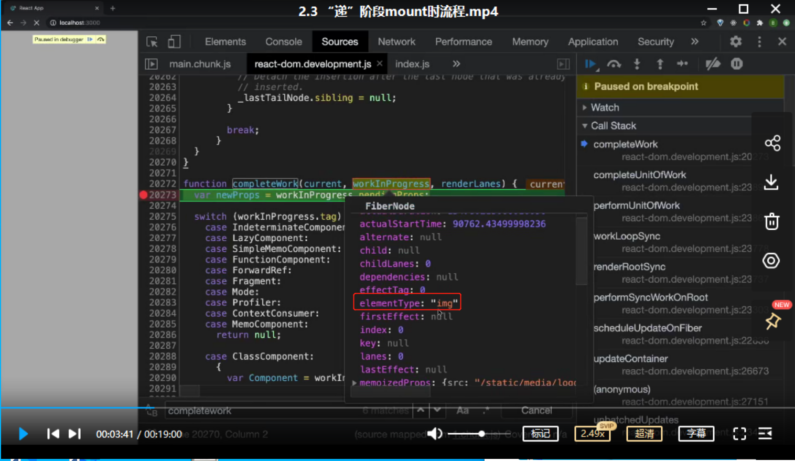Viewport: 795px width, 461px height.
Task: Open the DevTools kebab menu
Action: (x=759, y=41)
